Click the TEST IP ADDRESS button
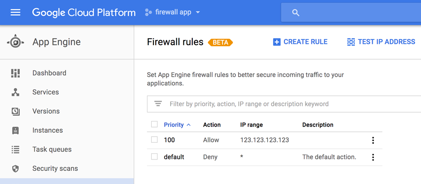The width and height of the screenshot is (421, 184). click(x=381, y=42)
